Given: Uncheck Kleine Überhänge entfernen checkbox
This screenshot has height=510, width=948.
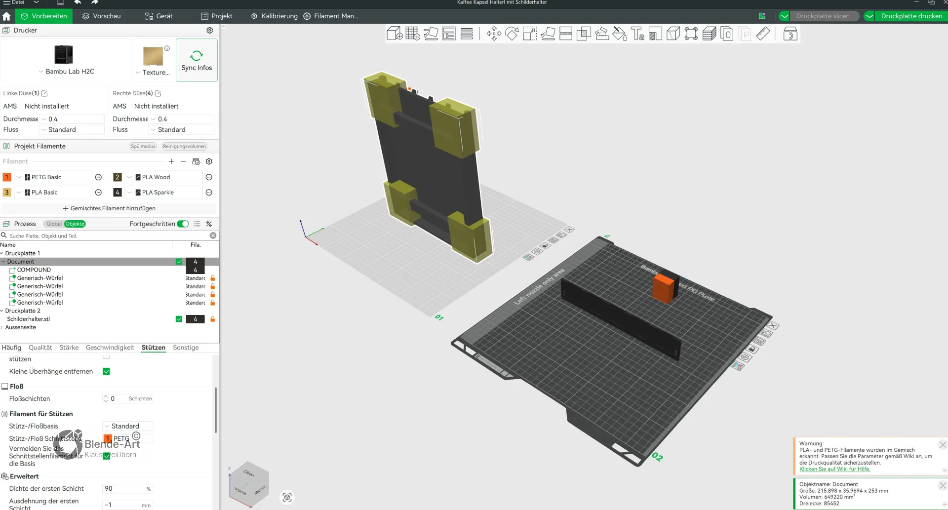Looking at the screenshot, I should pyautogui.click(x=106, y=371).
